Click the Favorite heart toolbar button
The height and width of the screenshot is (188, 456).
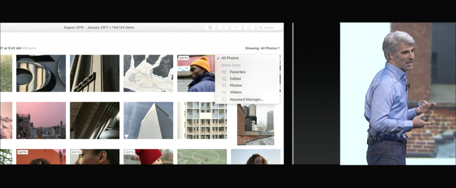236,28
